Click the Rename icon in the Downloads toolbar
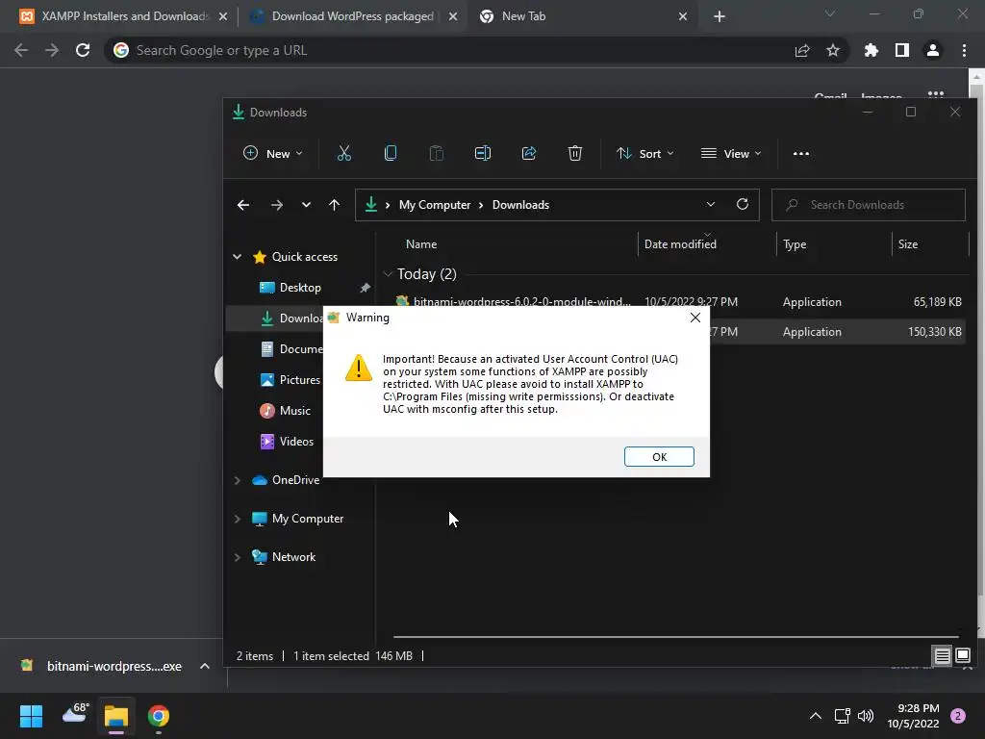The image size is (985, 739). coord(483,153)
